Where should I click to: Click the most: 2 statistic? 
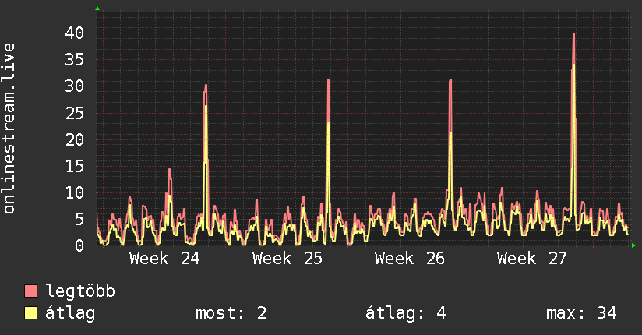click(x=231, y=313)
